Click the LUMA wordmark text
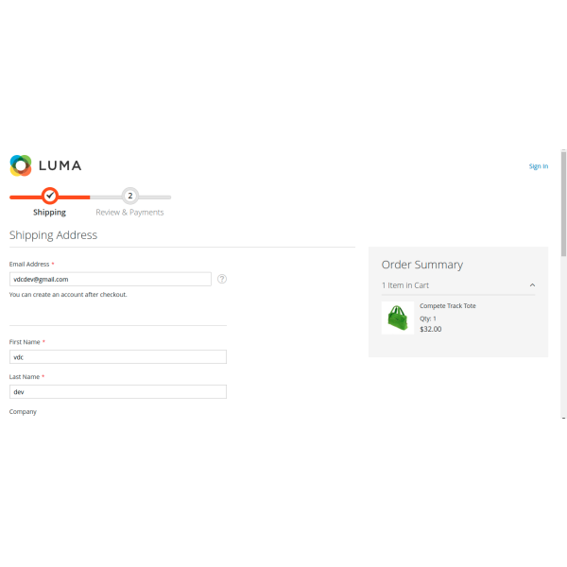Image resolution: width=567 pixels, height=567 pixels. [x=60, y=165]
